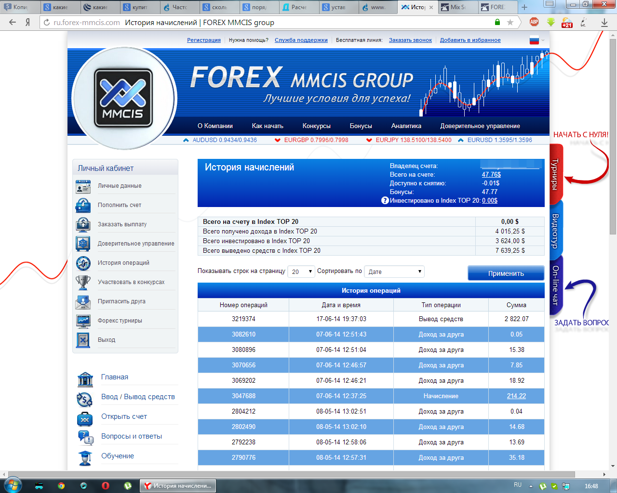Open the Бонусы menu
The height and width of the screenshot is (493, 617).
[361, 126]
